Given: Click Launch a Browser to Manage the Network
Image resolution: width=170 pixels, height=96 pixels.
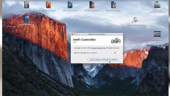Looking at the screenshot, I should pyautogui.click(x=103, y=59).
